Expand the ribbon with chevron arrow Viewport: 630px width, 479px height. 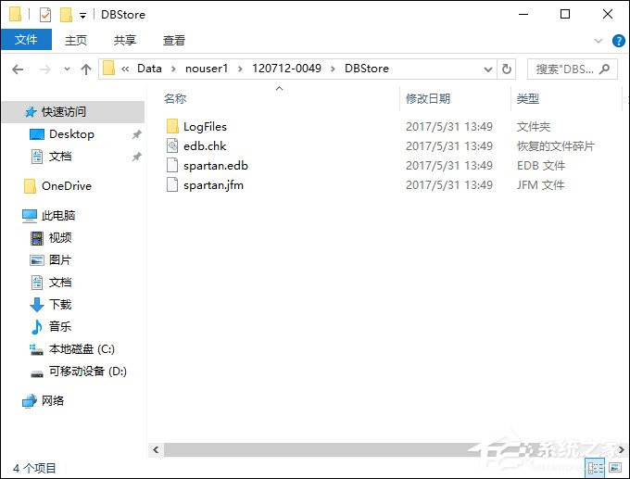pyautogui.click(x=598, y=41)
